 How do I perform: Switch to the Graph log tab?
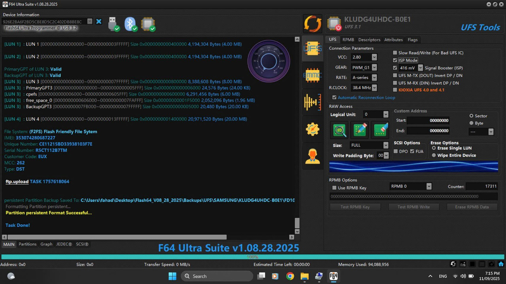[46, 244]
